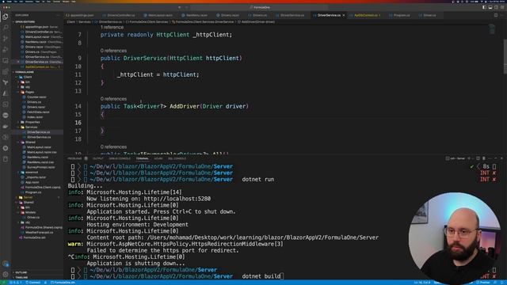Open the Manage gear icon

point(6,275)
